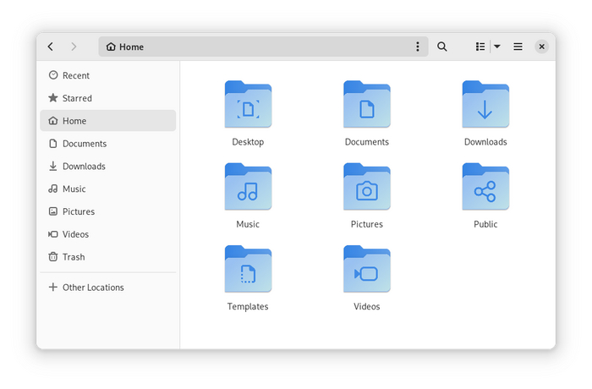Select the Downloads folder in the grid
This screenshot has width=592, height=389.
[x=485, y=106]
